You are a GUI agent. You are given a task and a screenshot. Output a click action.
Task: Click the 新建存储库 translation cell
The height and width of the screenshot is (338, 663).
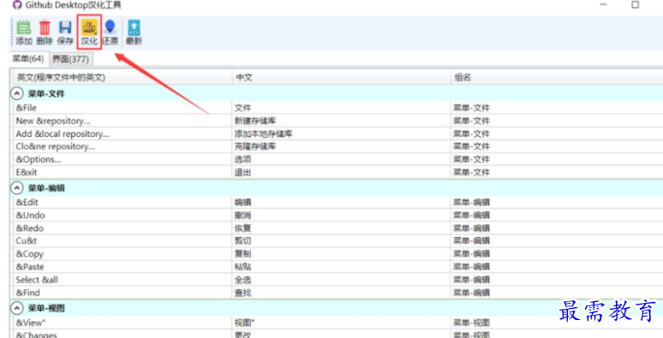click(x=341, y=122)
